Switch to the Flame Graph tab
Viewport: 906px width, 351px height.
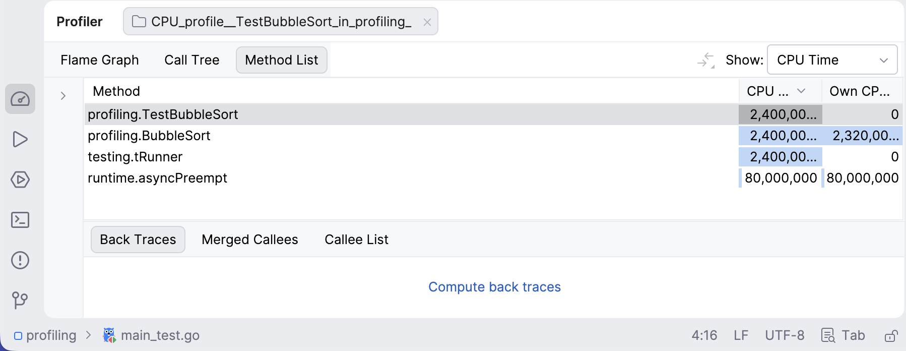coord(99,60)
